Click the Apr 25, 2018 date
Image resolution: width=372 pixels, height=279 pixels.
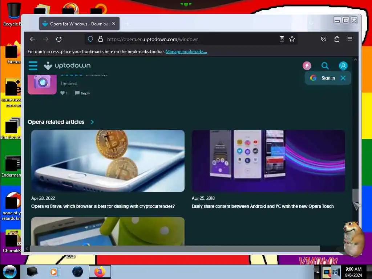(203, 198)
